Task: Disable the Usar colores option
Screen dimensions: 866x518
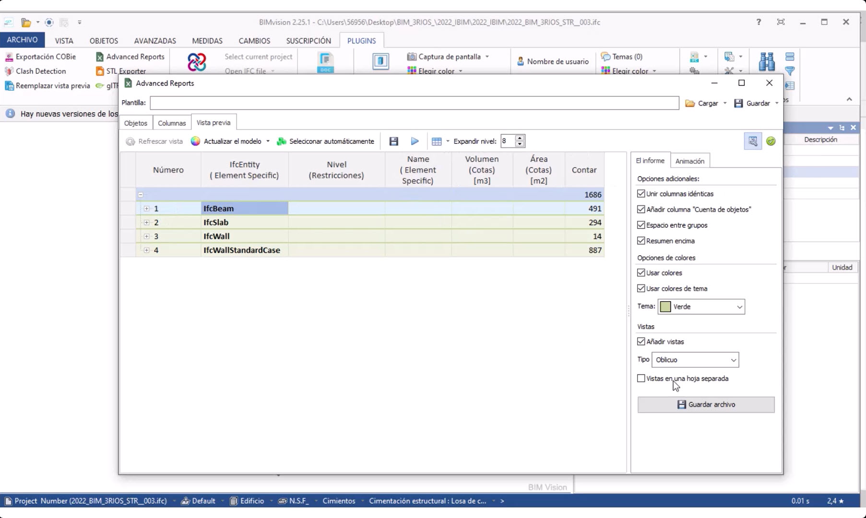Action: coord(641,272)
